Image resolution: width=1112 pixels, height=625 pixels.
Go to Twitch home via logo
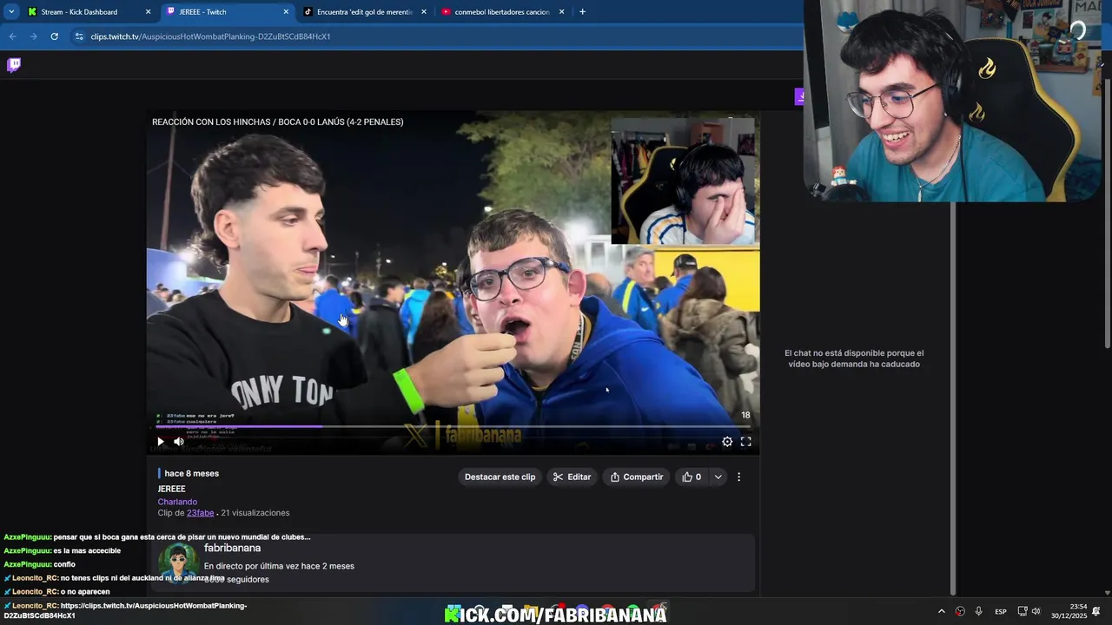[x=14, y=65]
